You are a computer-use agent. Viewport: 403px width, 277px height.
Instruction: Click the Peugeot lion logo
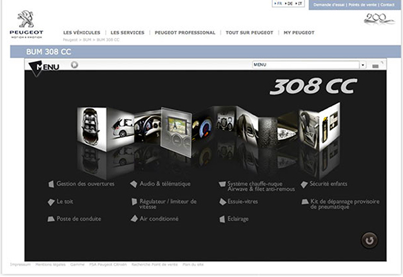pos(26,20)
